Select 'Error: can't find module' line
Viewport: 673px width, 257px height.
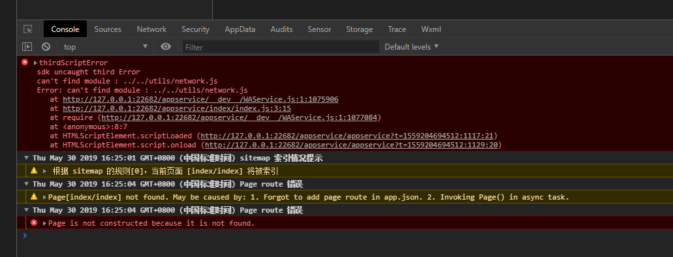tap(142, 90)
